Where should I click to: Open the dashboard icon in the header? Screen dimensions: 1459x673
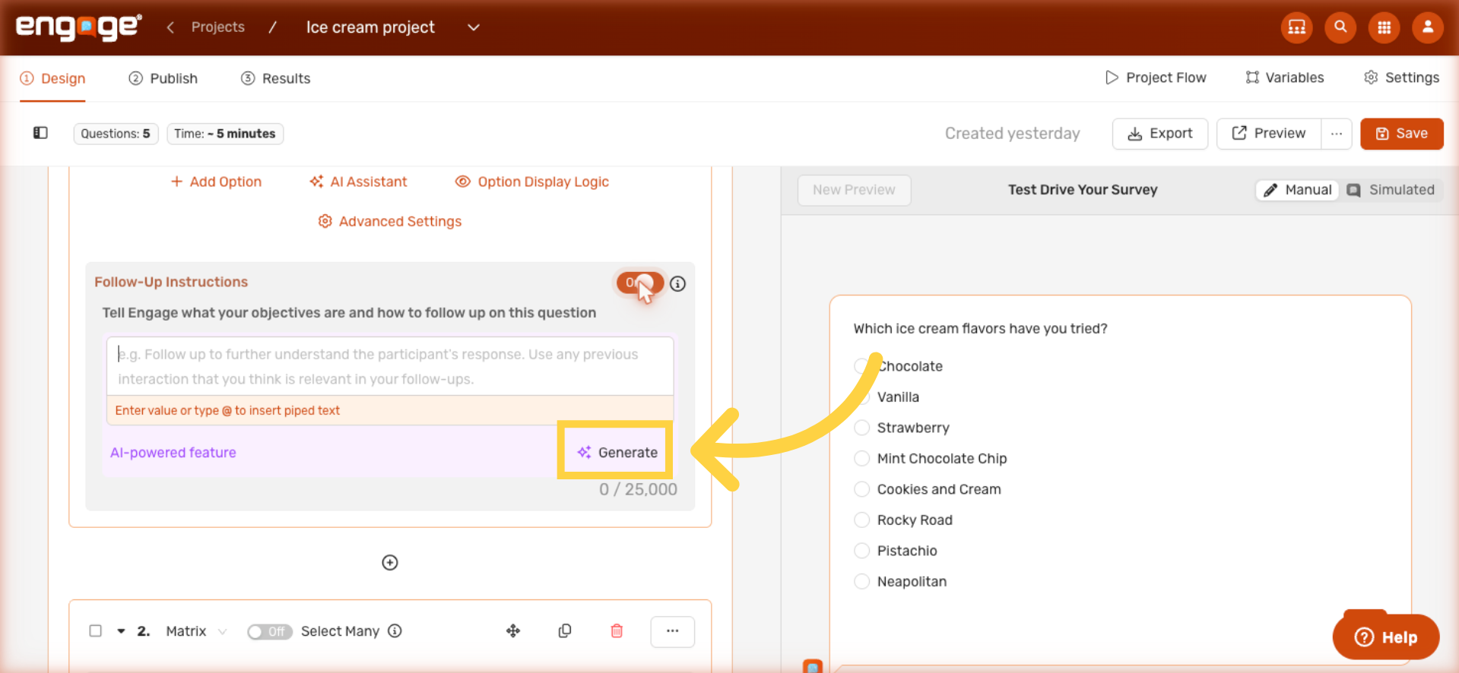[x=1296, y=27]
